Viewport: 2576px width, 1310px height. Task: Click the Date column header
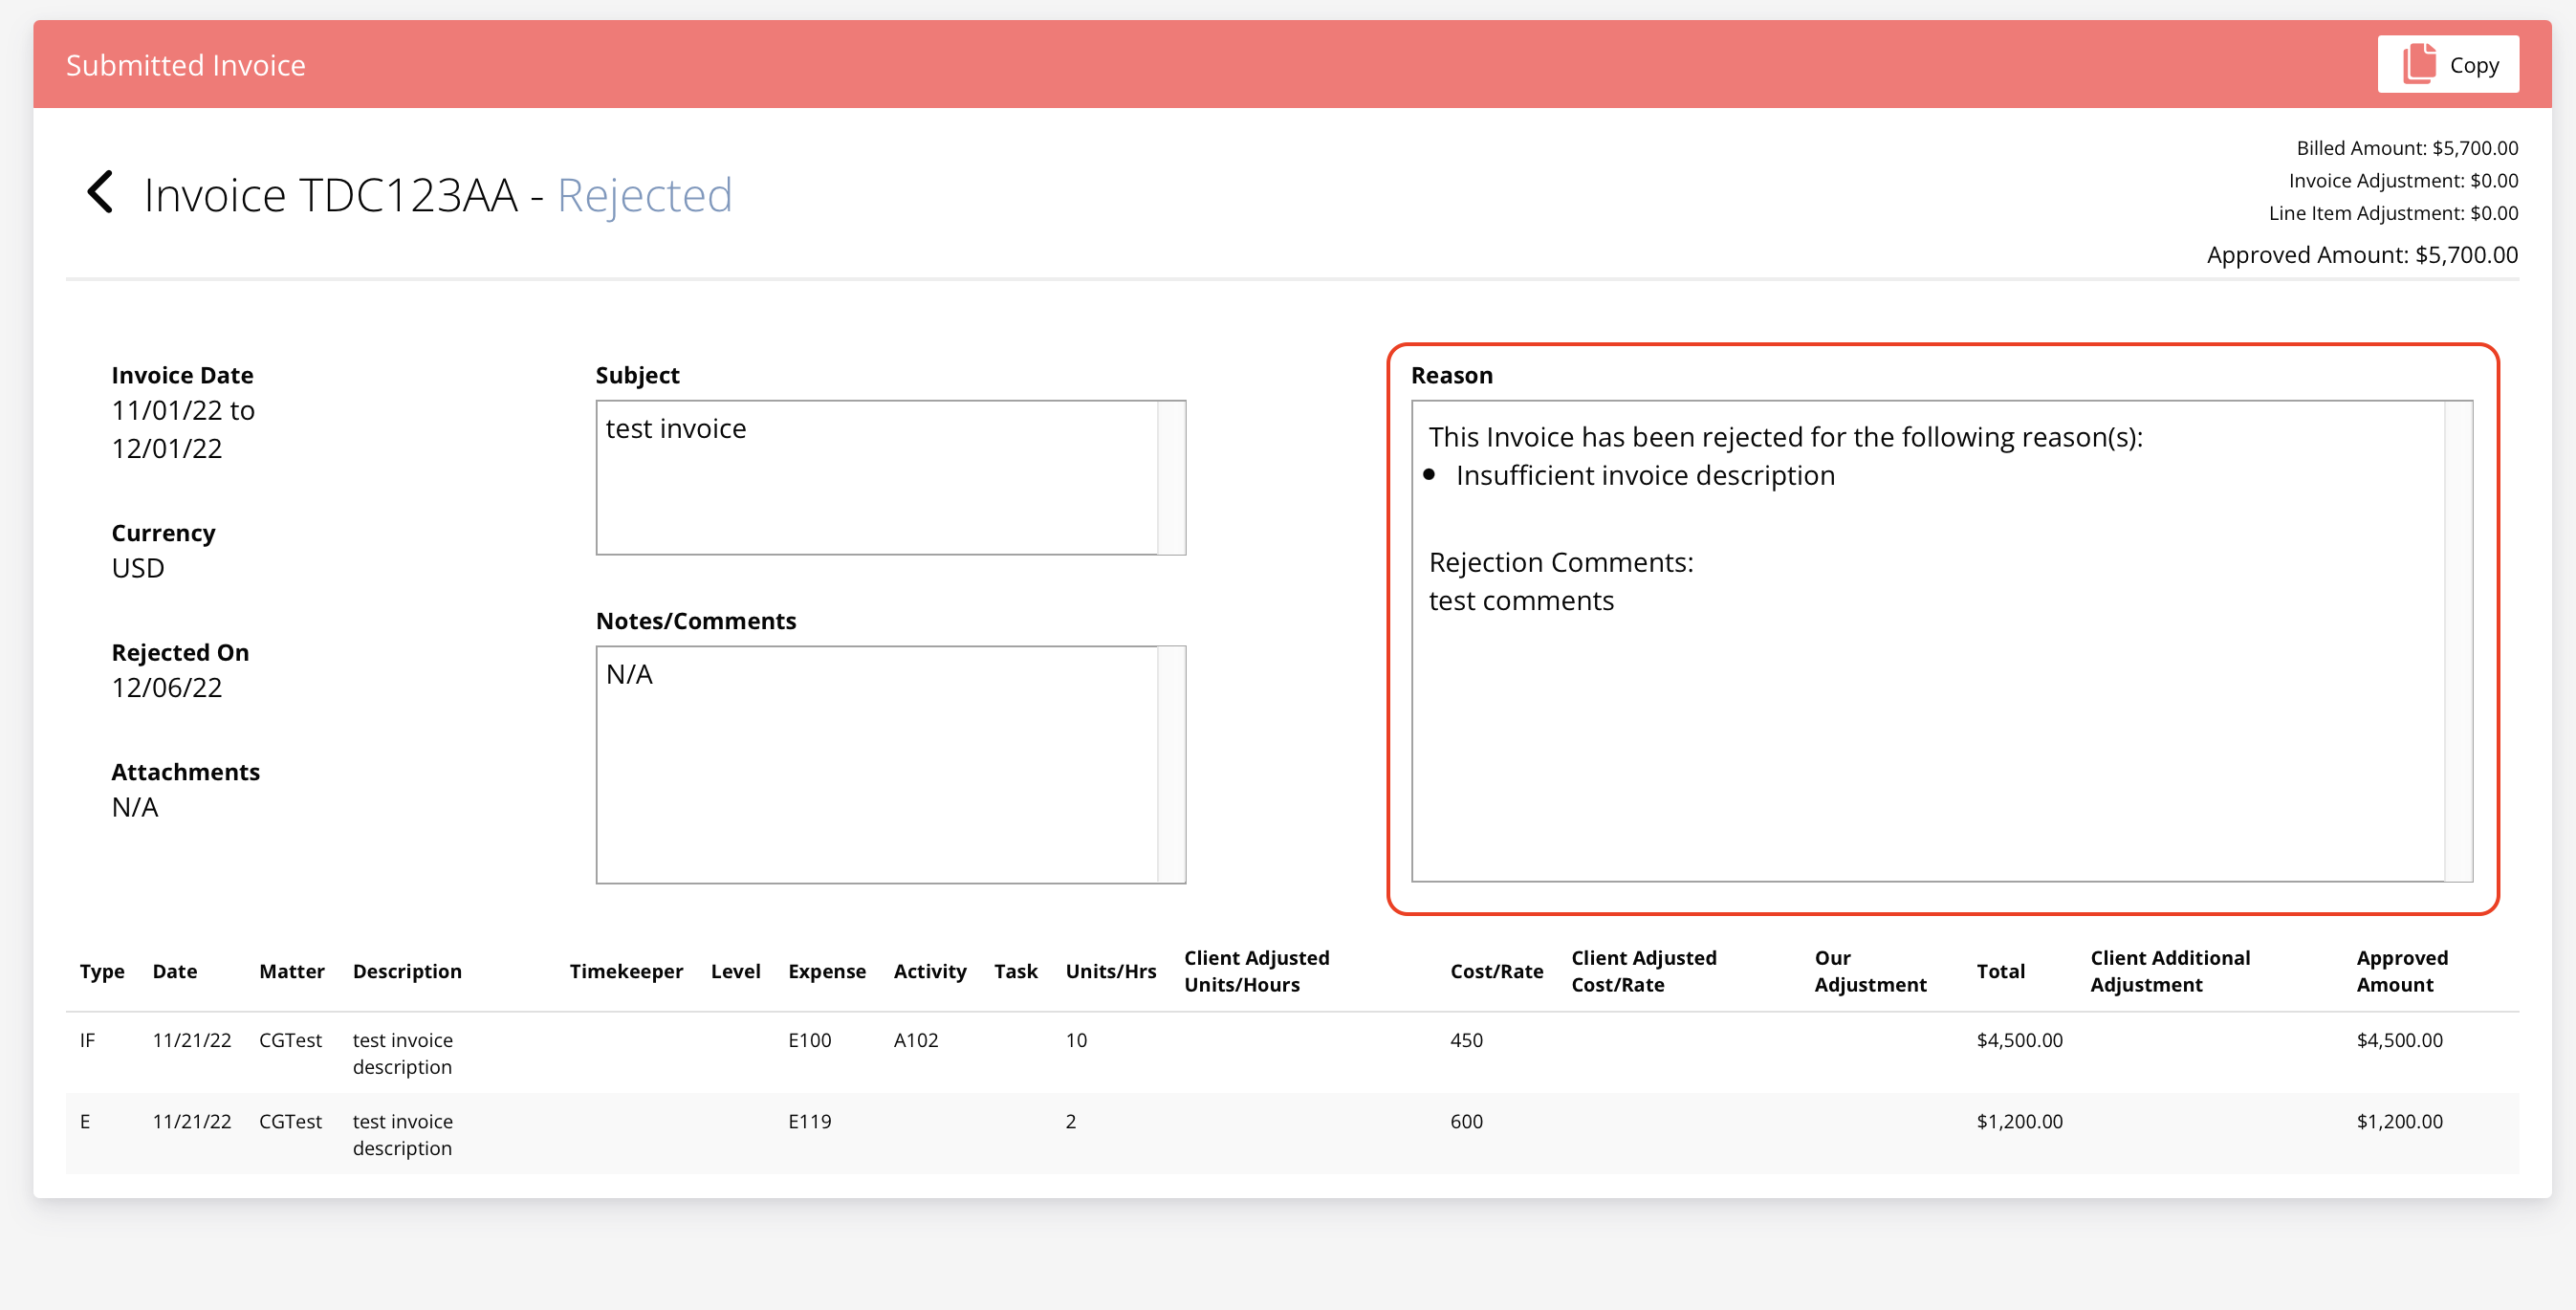click(x=174, y=971)
